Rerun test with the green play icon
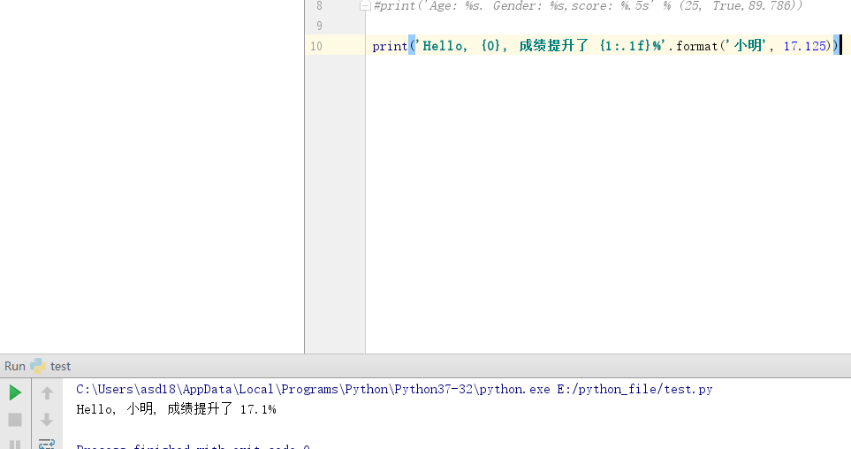 [x=15, y=392]
